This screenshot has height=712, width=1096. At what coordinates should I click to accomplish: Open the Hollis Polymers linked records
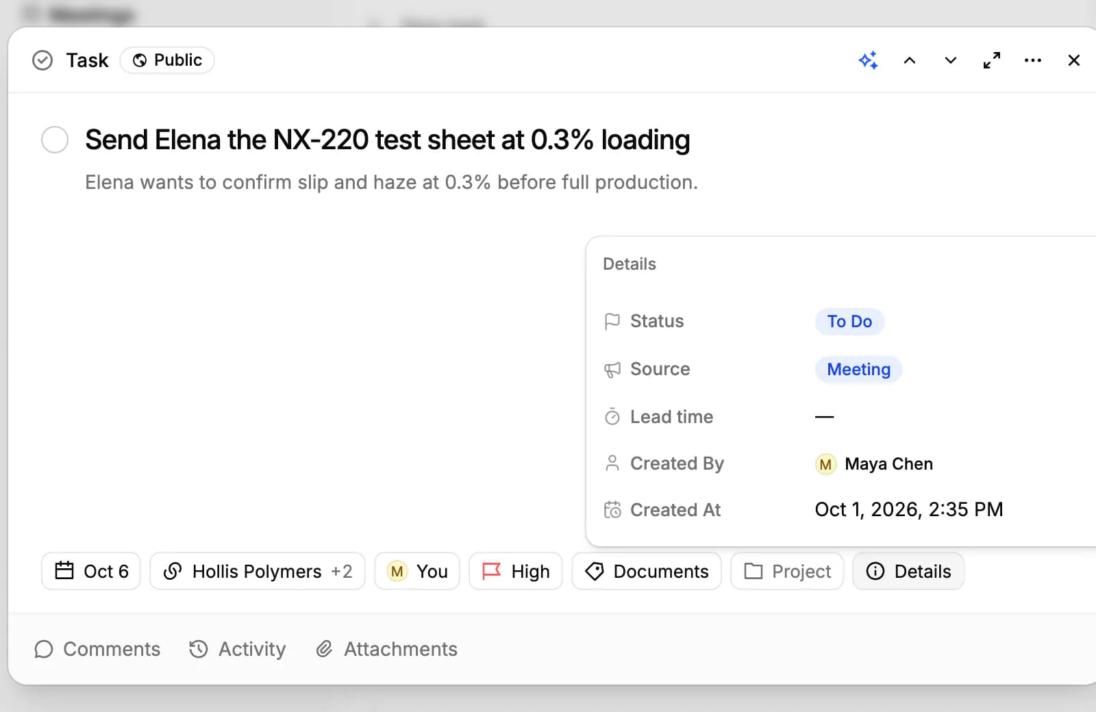[x=258, y=571]
